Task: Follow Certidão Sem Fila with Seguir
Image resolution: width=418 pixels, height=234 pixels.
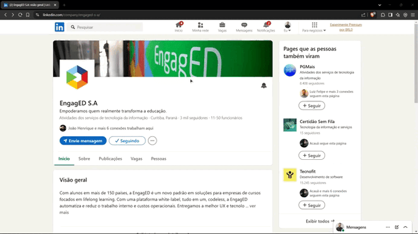Action: tap(312, 156)
